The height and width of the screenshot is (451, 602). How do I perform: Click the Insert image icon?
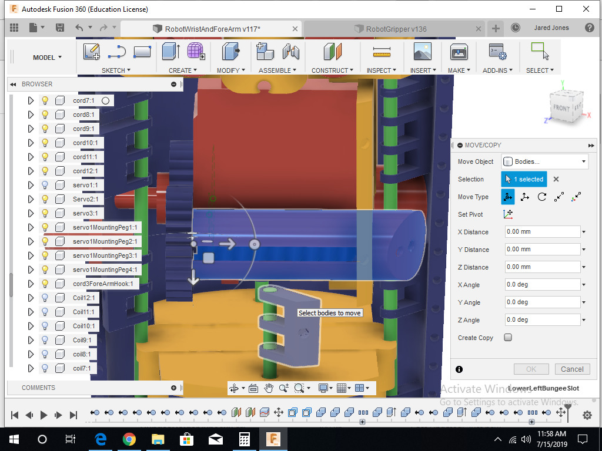click(x=423, y=52)
